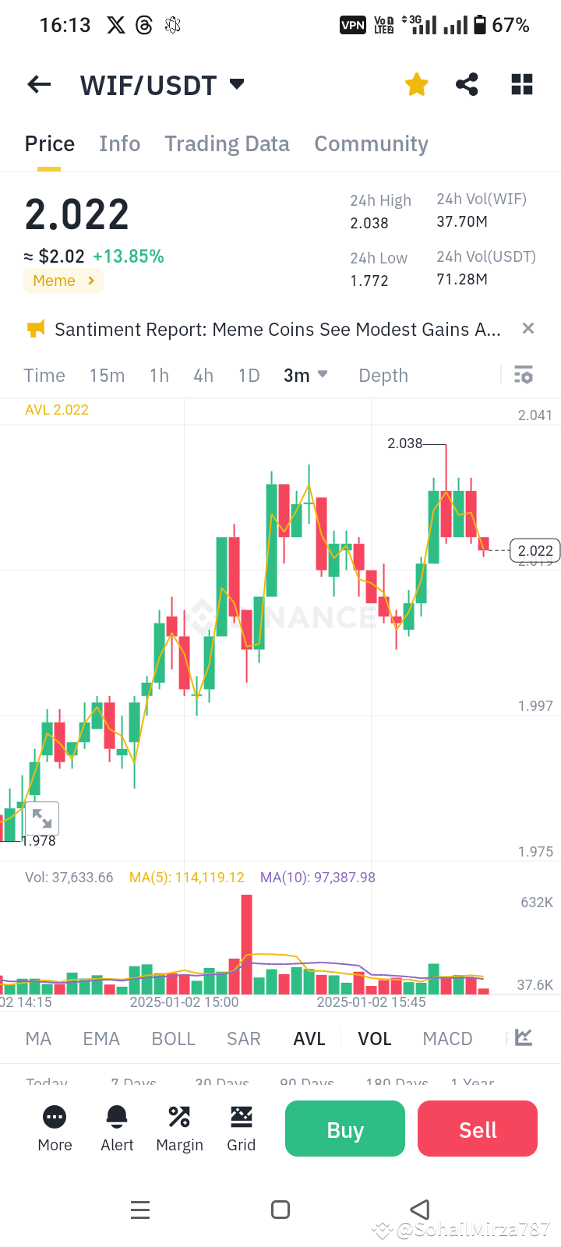Tap the fullscreen expand icon on the chart
This screenshot has width=561, height=1247.
click(42, 818)
